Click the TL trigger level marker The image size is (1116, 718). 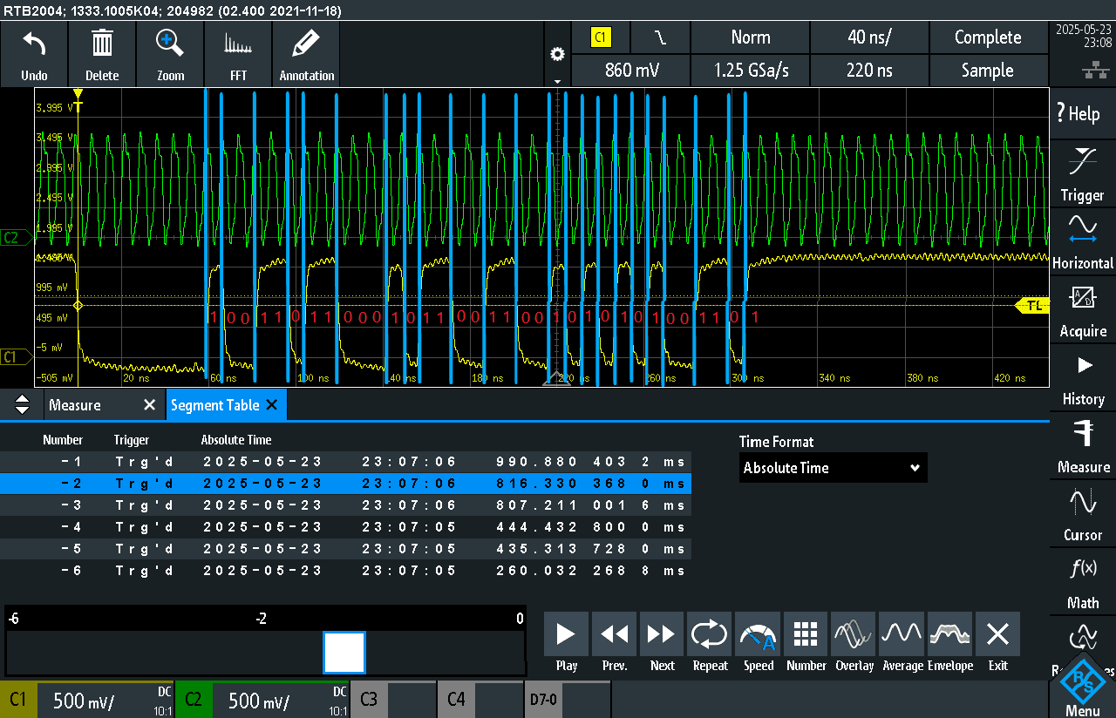[x=1032, y=305]
